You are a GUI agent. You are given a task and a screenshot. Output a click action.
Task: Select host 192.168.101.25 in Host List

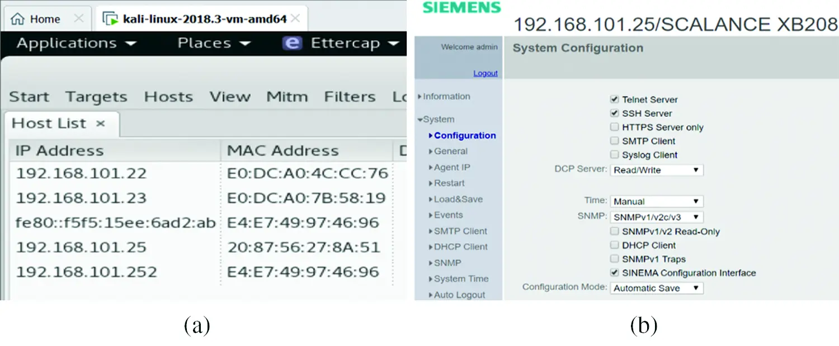(81, 248)
